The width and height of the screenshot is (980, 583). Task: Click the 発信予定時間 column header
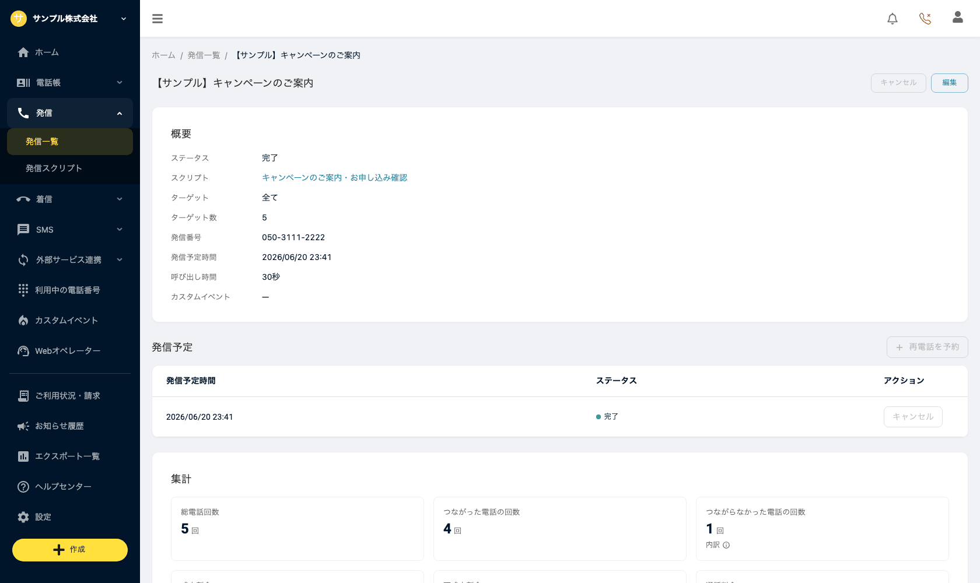pos(191,381)
